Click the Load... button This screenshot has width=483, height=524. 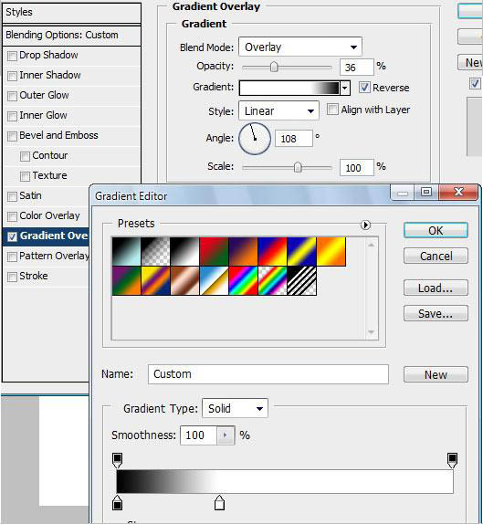coord(436,288)
